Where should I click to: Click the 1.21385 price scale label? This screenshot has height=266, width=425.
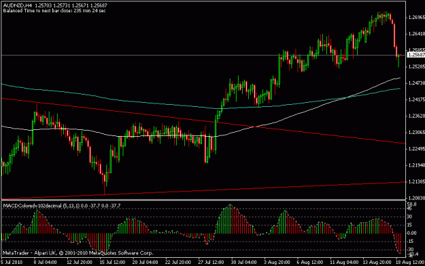pos(416,182)
